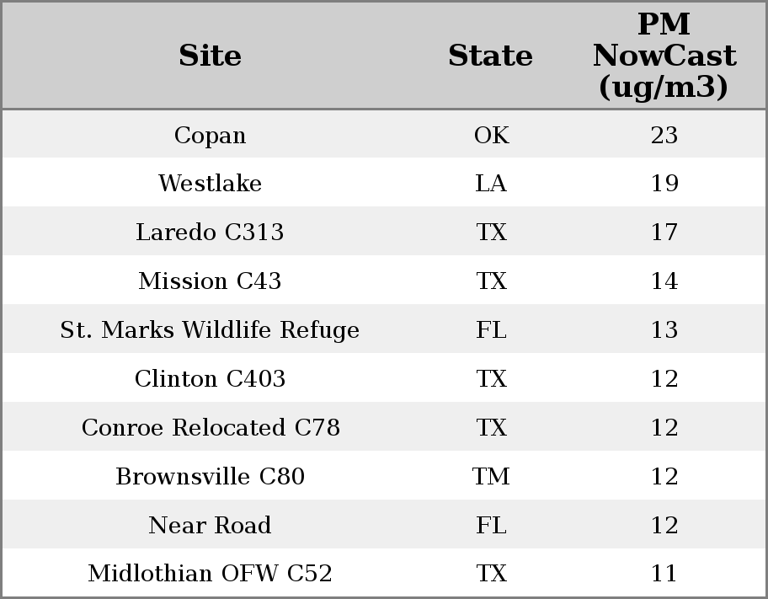This screenshot has width=768, height=599.
Task: Click the Mission C43 site name
Action: [x=210, y=281]
